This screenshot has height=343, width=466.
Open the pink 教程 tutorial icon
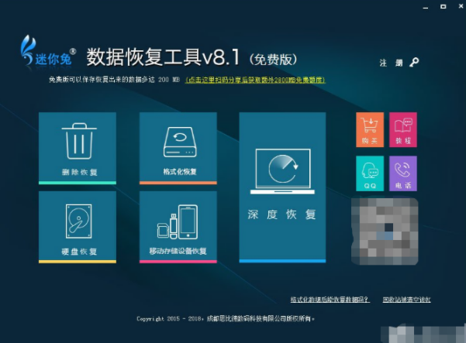tap(402, 130)
